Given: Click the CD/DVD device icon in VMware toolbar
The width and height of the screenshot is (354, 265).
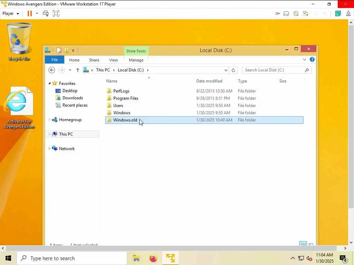Looking at the screenshot, I should [296, 13].
